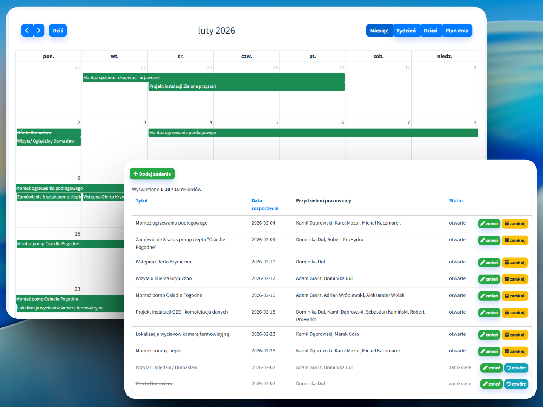Close Montaż ogrzewania podłogowego with zamknij
Viewport: 543px width, 407px height.
pos(515,223)
